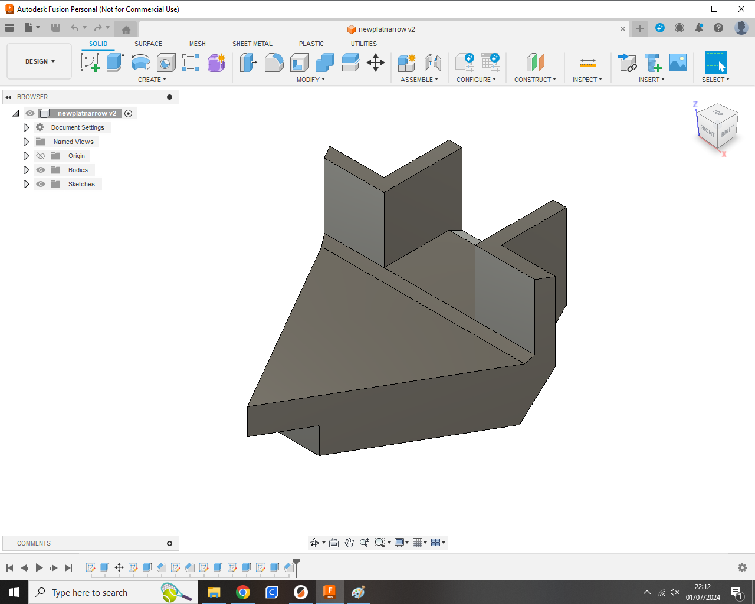
Task: Activate the Combine tool
Action: (x=324, y=63)
